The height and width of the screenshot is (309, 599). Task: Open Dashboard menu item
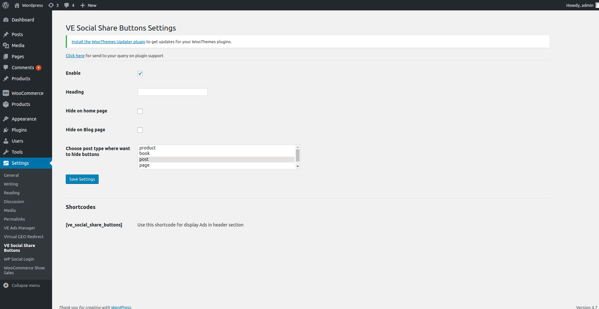point(26,20)
